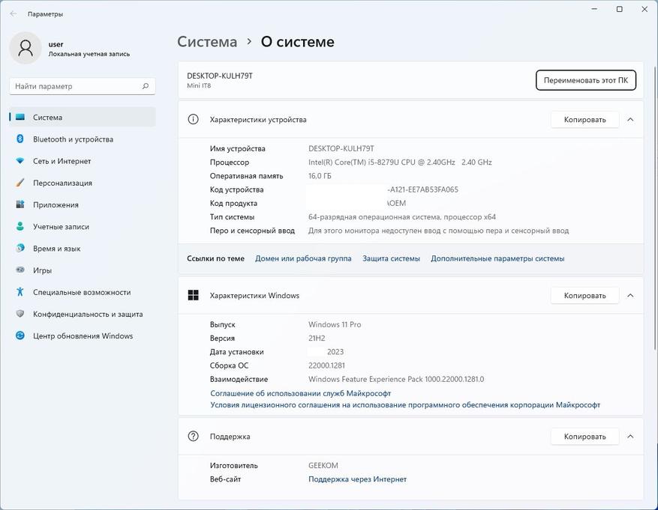Click the Windows Feature Experience Pack value

[x=396, y=380]
